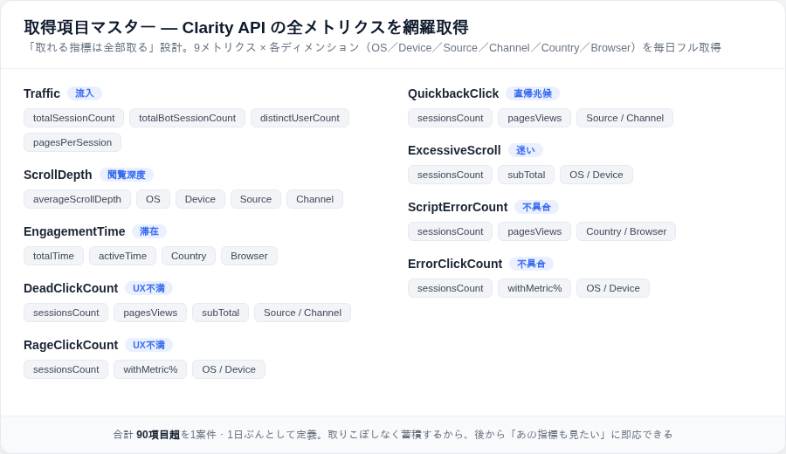This screenshot has height=454, width=786.
Task: Click sessionsCount under ErrorClickCount
Action: coord(450,288)
